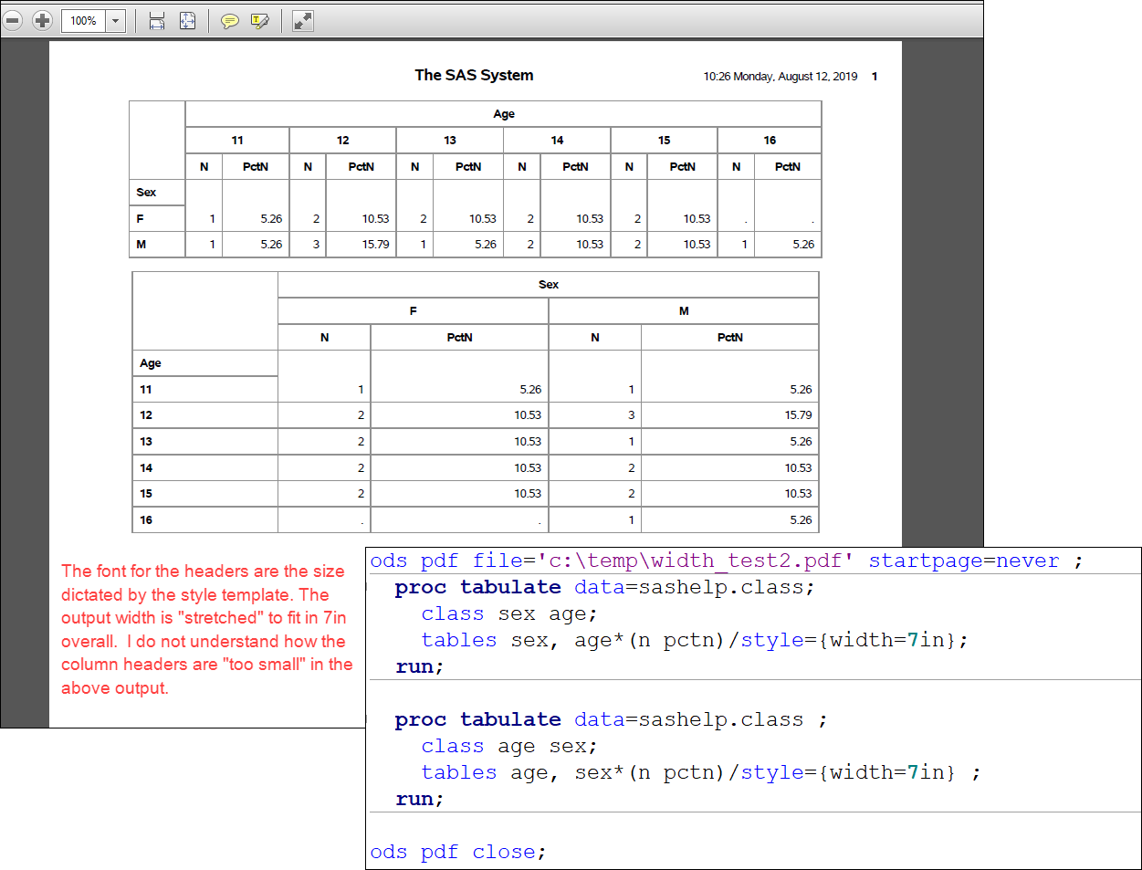Click the 'proc tabulate' keyword in the code

[478, 587]
